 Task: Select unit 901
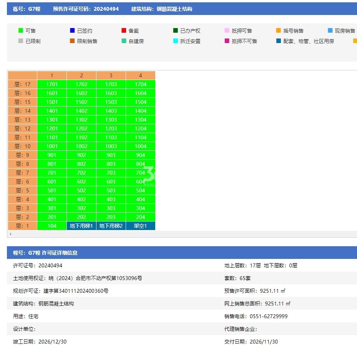coord(52,155)
